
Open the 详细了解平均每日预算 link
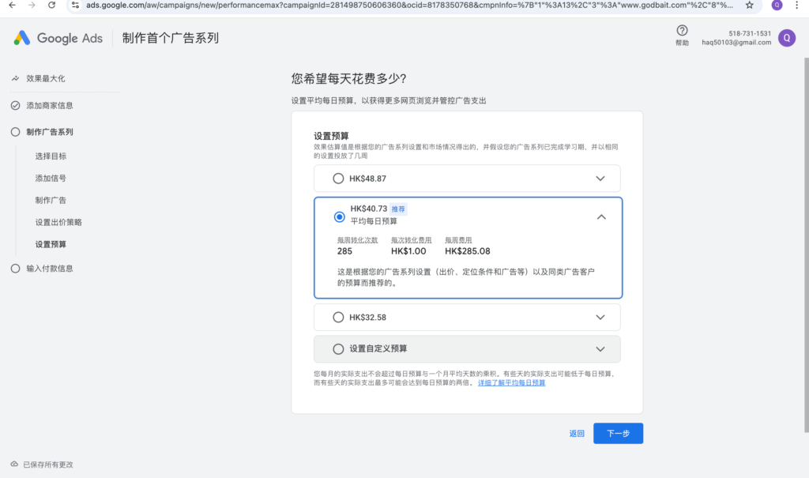pos(511,383)
